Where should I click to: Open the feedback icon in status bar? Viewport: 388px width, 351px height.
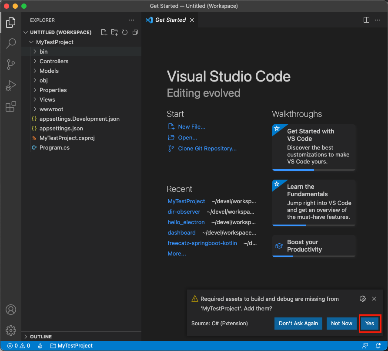tap(365, 346)
